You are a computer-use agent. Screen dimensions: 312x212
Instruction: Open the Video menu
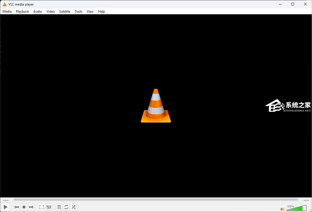click(x=51, y=11)
